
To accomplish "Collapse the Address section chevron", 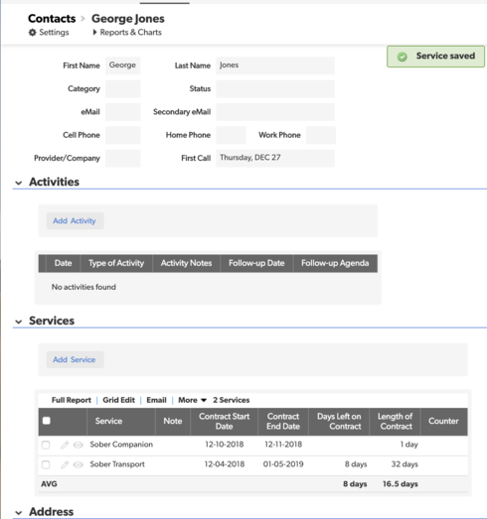I will (x=19, y=513).
